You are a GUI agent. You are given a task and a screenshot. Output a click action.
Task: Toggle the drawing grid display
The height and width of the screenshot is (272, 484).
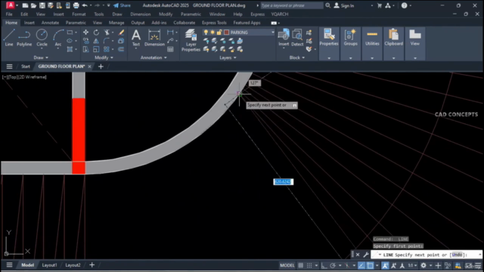point(301,265)
